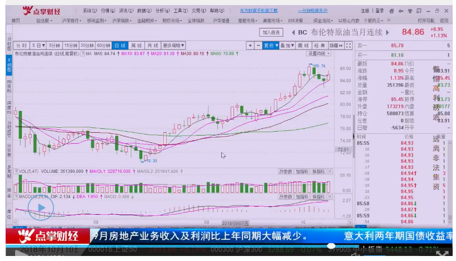Screen dimensions: 456x261
Task: Switch chart to 分时 period
Action: pyautogui.click(x=22, y=46)
